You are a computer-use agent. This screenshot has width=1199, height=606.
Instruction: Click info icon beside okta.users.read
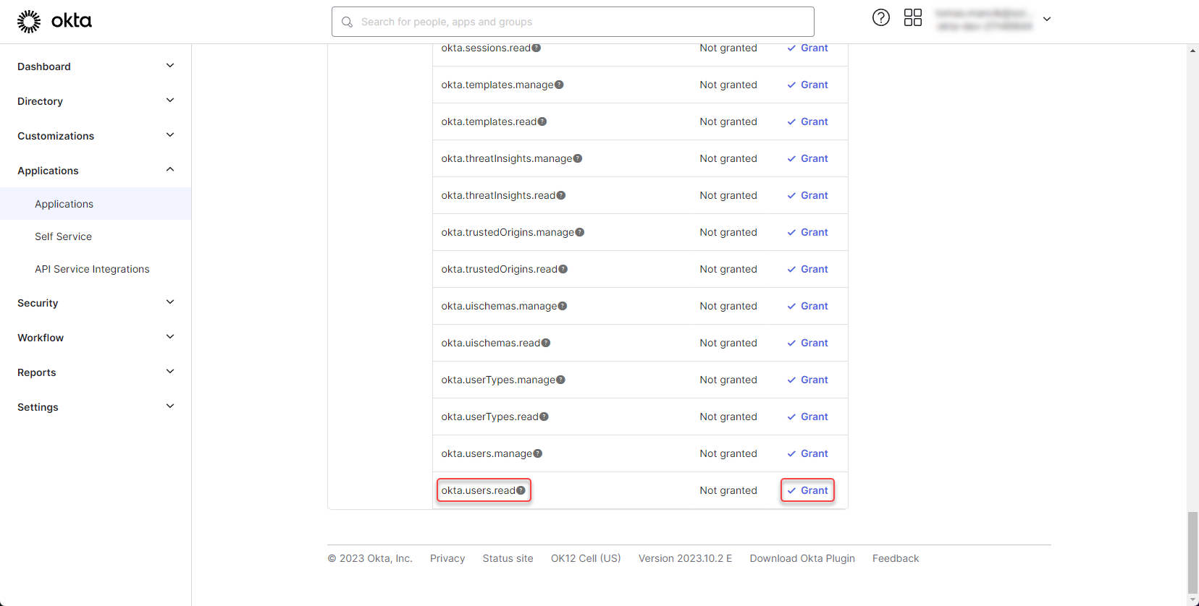[521, 490]
